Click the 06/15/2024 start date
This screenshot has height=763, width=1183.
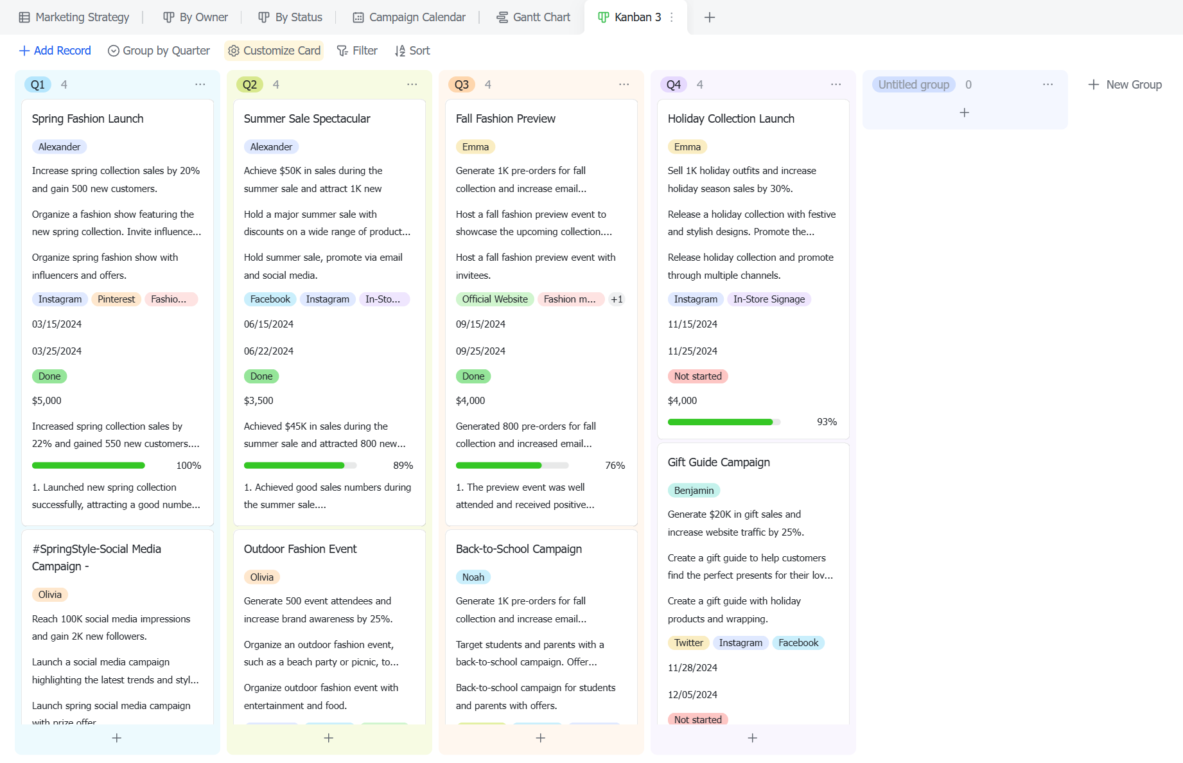(x=268, y=324)
